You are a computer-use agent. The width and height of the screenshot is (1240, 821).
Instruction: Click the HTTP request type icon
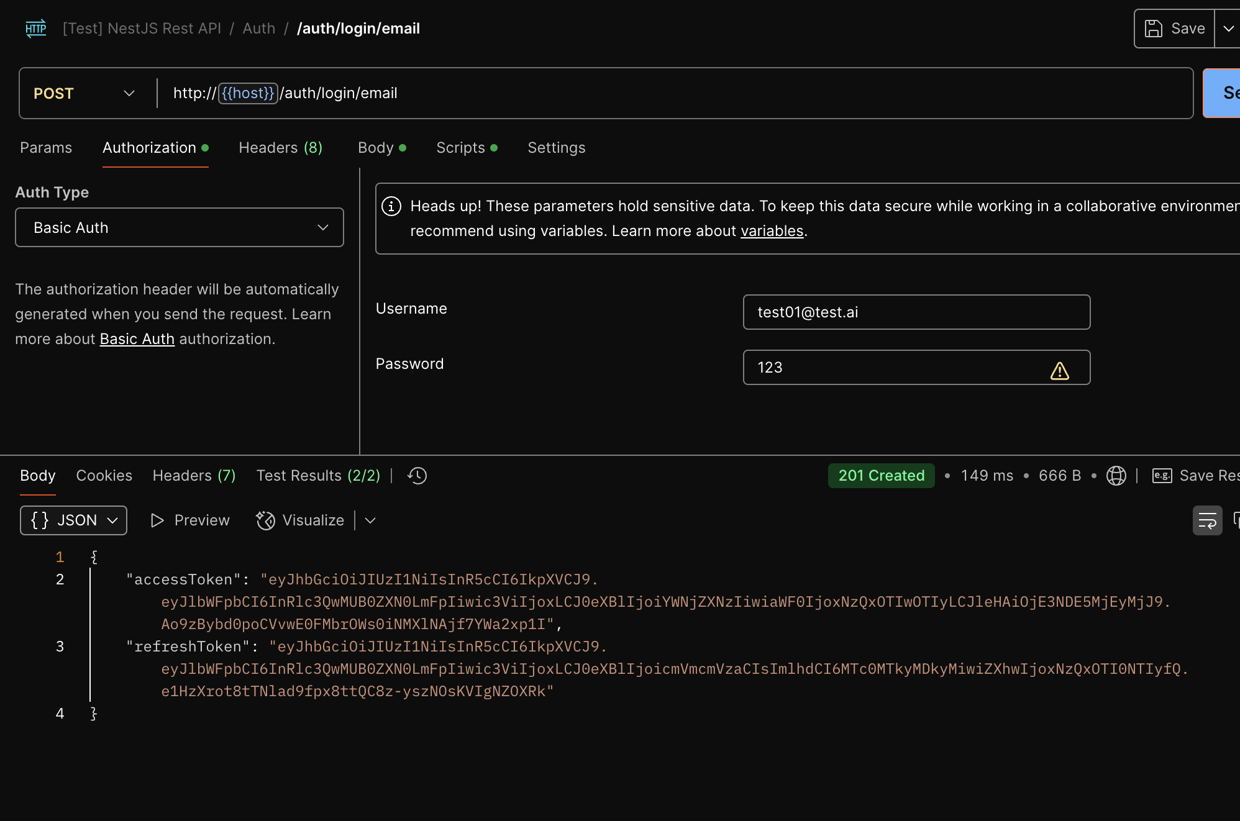tap(36, 29)
